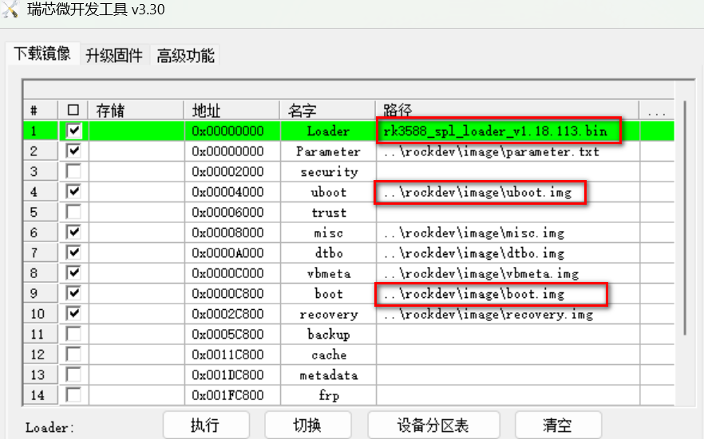Image resolution: width=704 pixels, height=439 pixels.
Task: Click the 清空 button
Action: 556,425
